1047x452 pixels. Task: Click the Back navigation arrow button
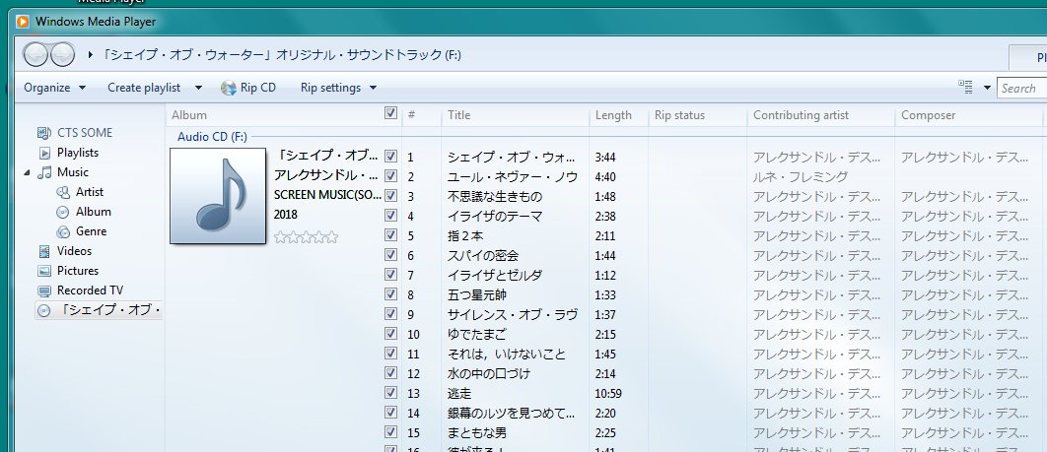36,55
